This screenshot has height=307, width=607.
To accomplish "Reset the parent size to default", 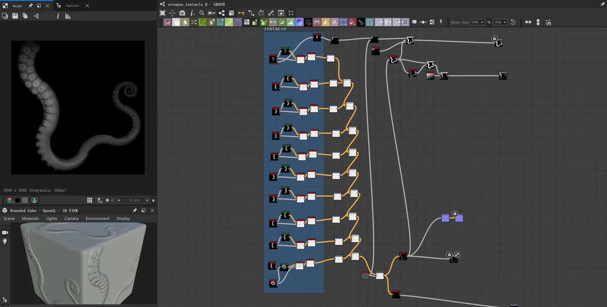I will tap(513, 22).
